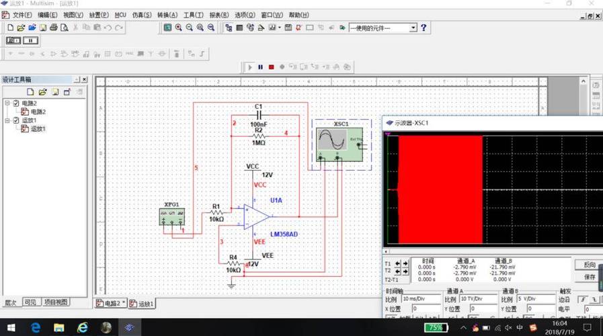Select the U1A op-amp symbol
This screenshot has width=603, height=336.
click(x=257, y=217)
